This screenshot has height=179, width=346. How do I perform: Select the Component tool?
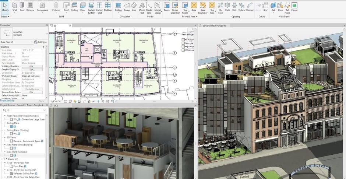42,7
